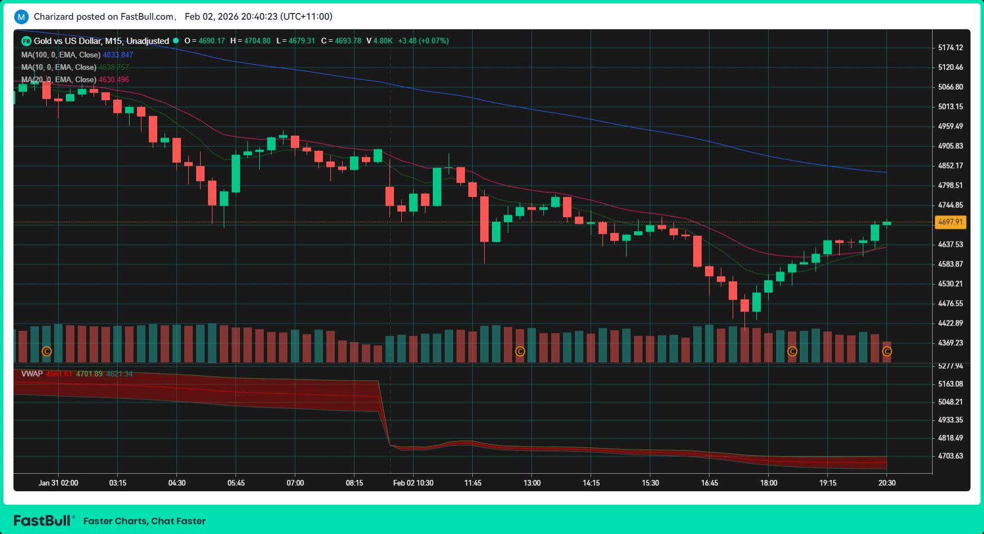This screenshot has height=534, width=984.
Task: Click the green FB logo beside Gold title
Action: pos(26,41)
